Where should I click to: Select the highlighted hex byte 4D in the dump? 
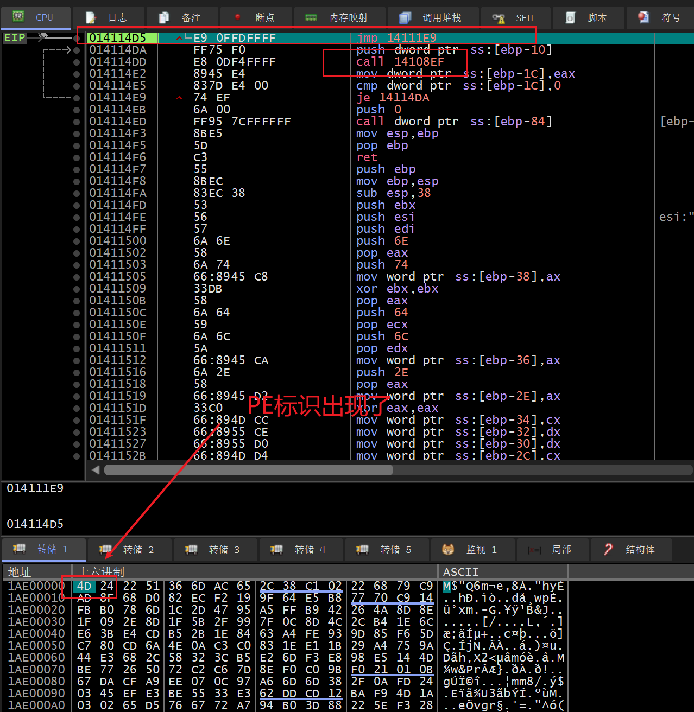[x=84, y=586]
